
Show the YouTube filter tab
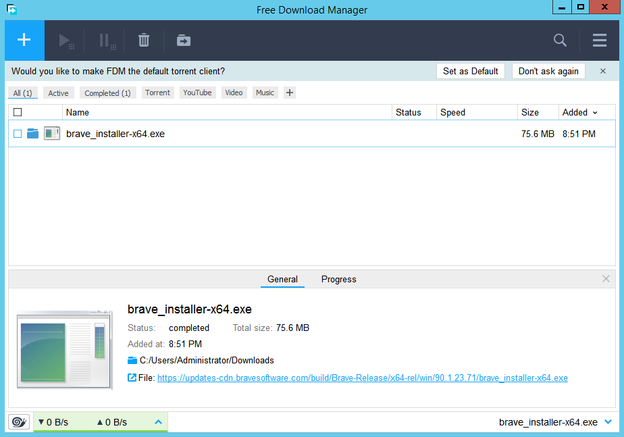(197, 93)
